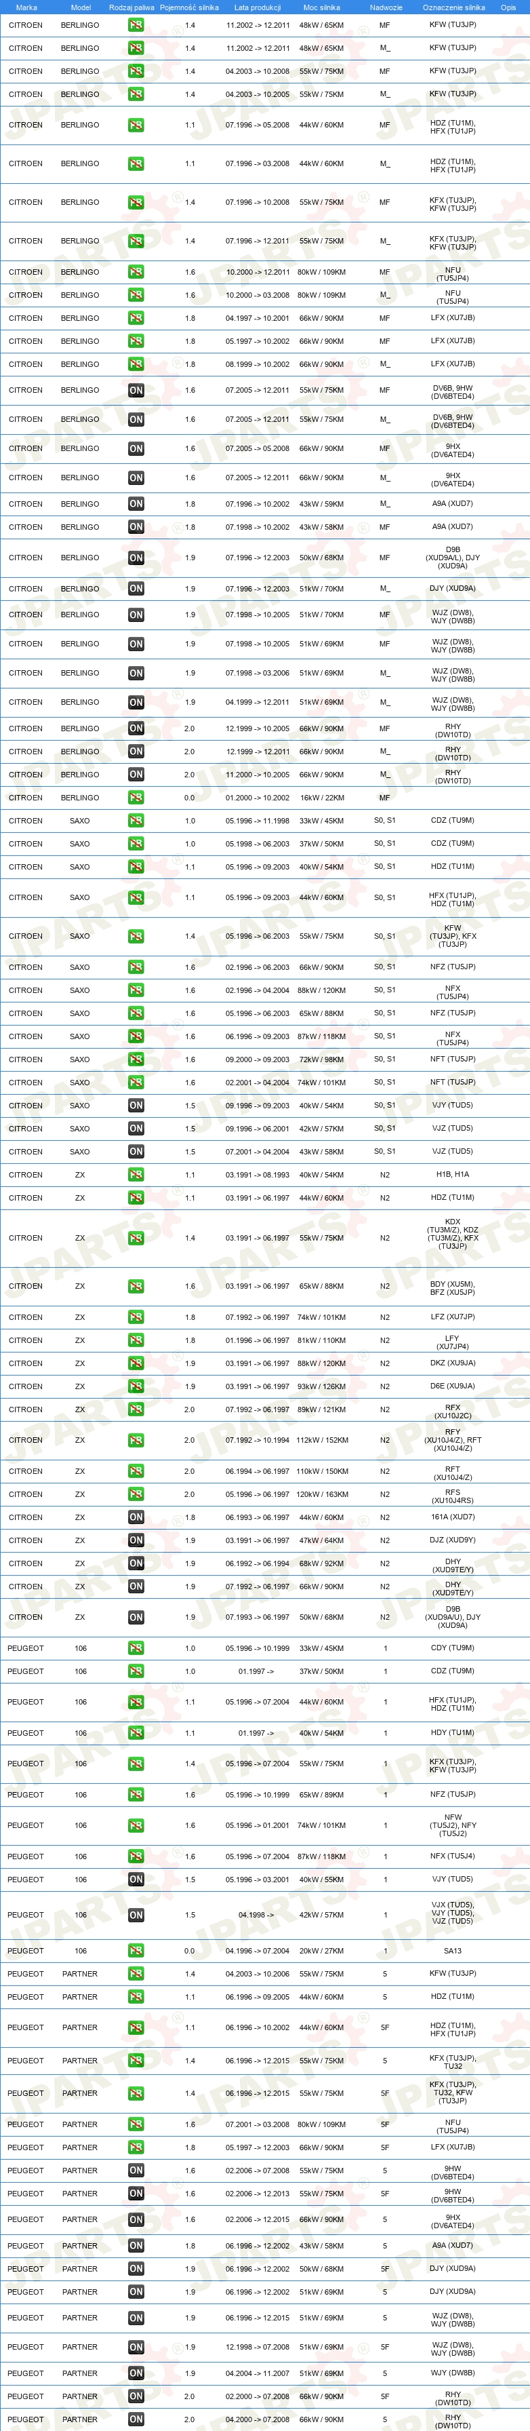The width and height of the screenshot is (530, 2431).
Task: Click the Marka column header
Action: pos(26,7)
